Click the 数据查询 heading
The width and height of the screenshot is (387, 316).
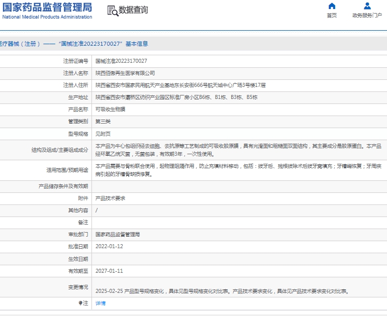(x=133, y=10)
